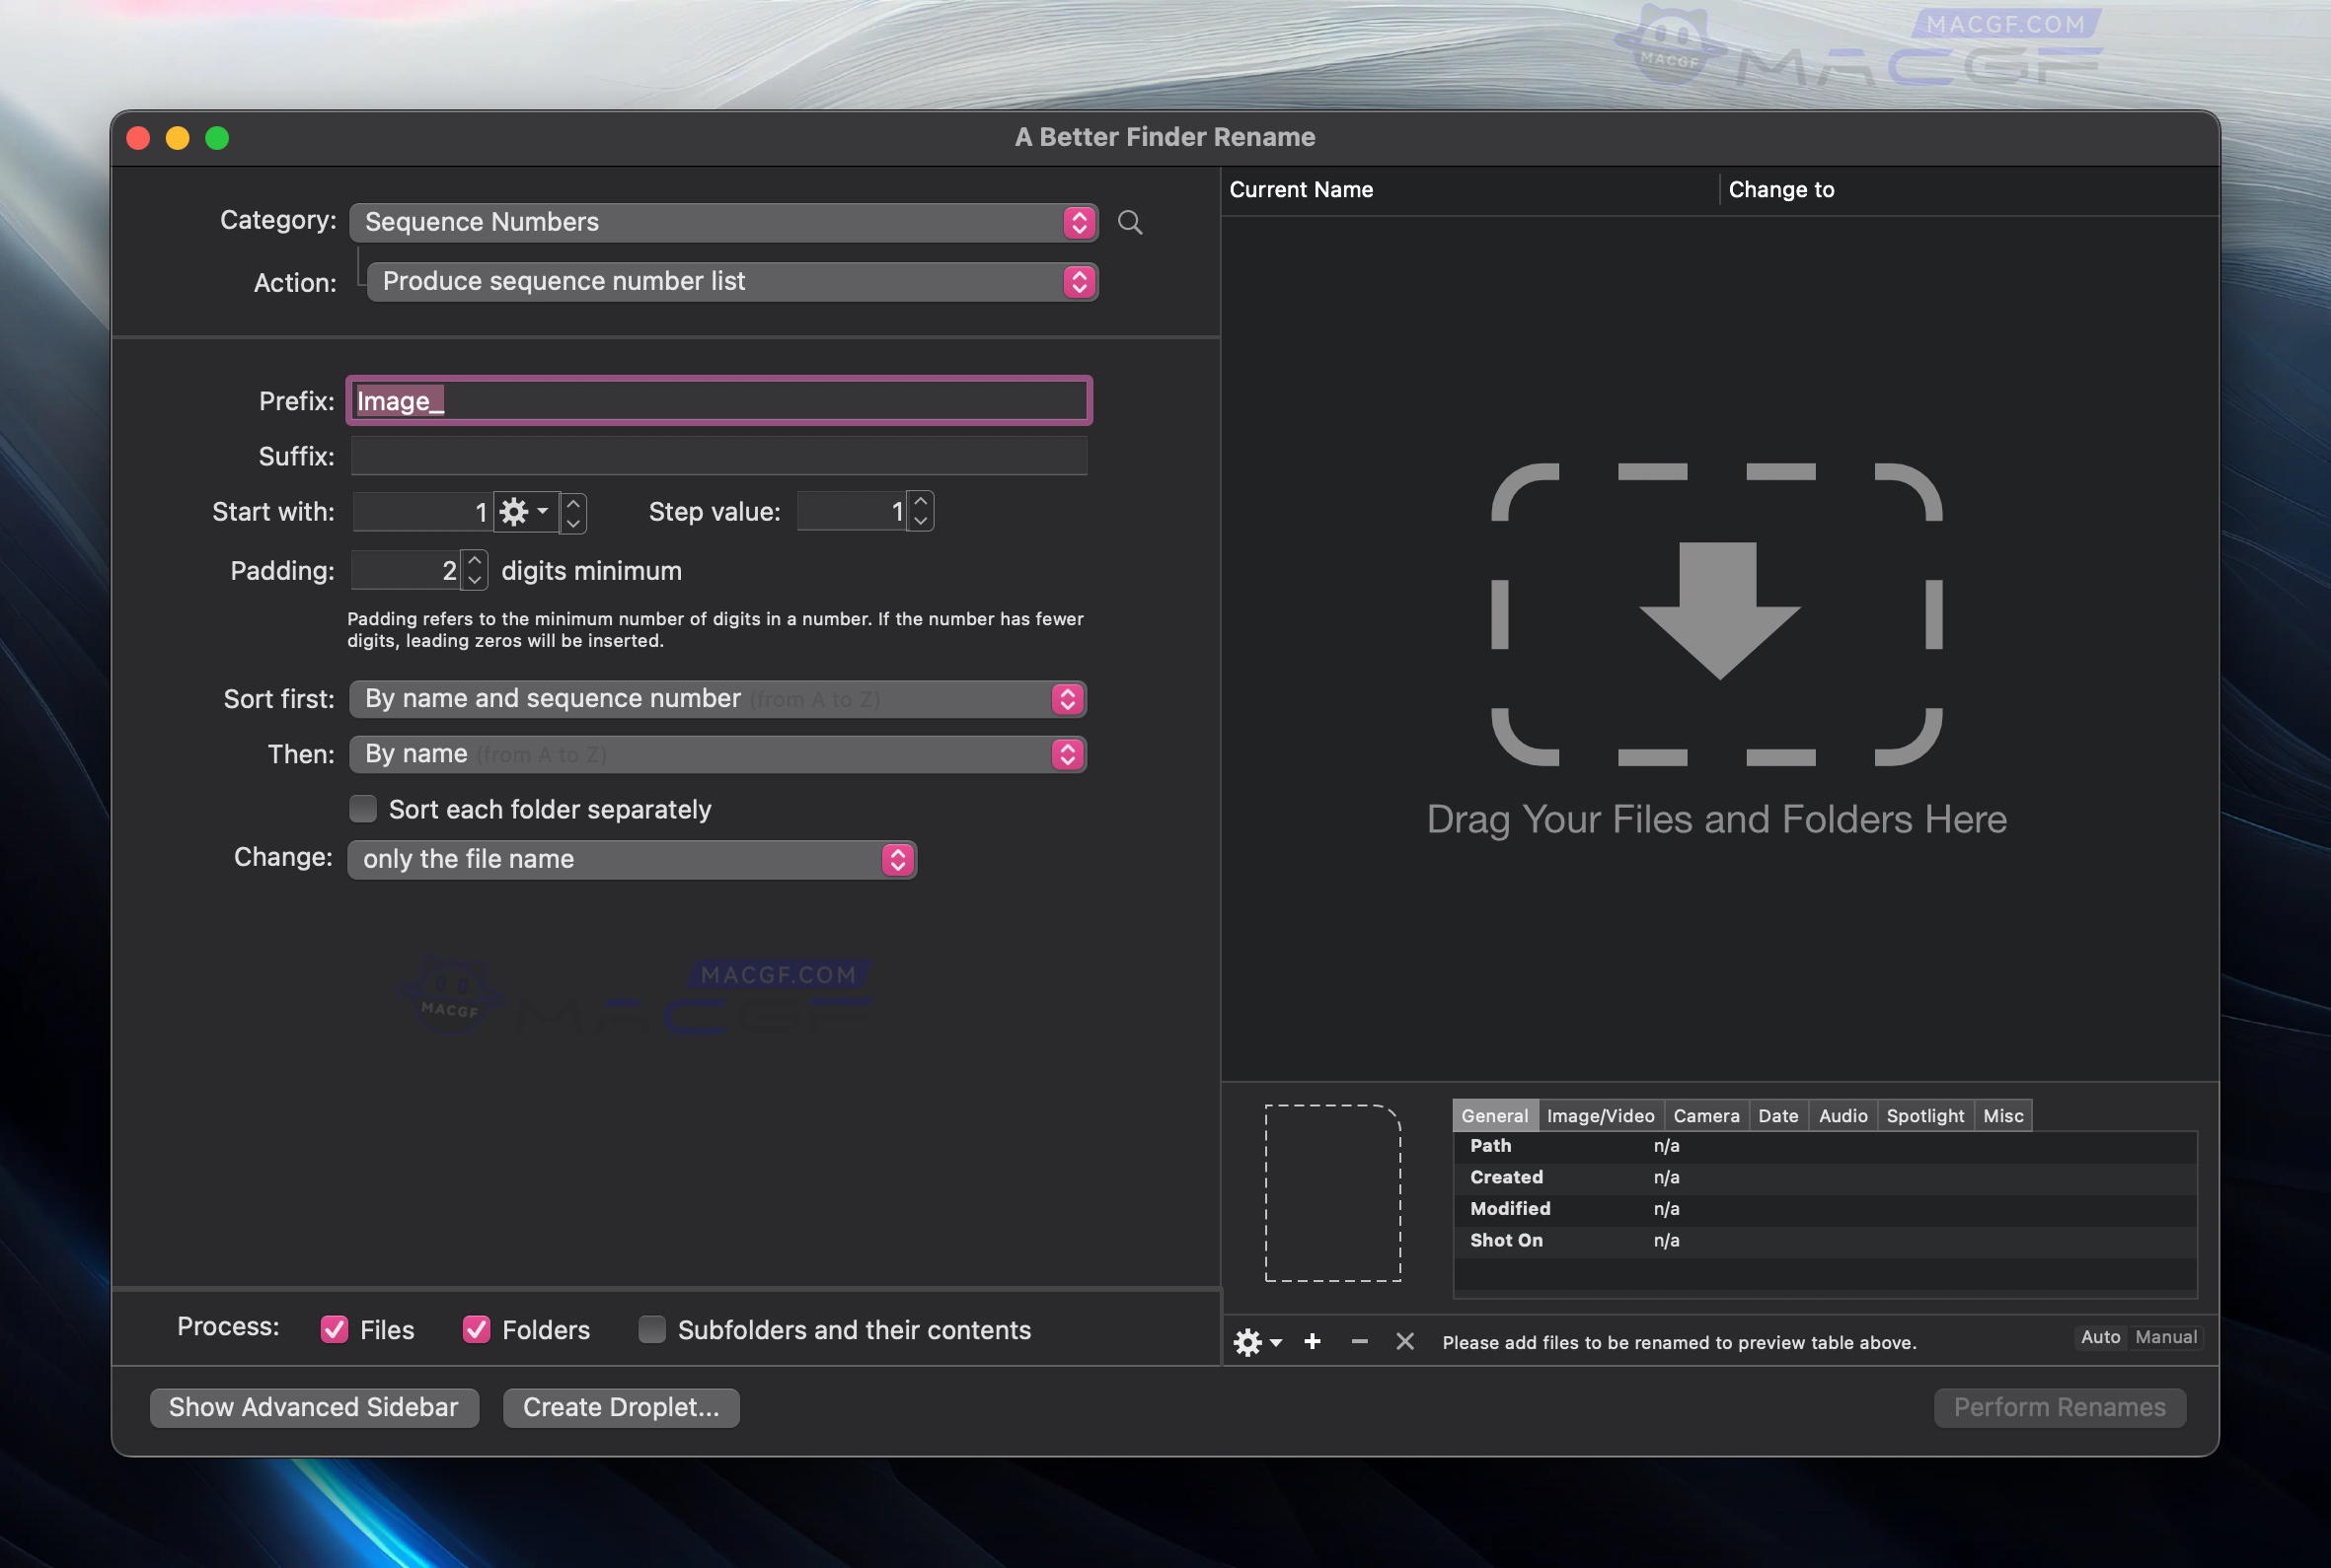
Task: Click Show Advanced Sidebar button
Action: tap(313, 1407)
